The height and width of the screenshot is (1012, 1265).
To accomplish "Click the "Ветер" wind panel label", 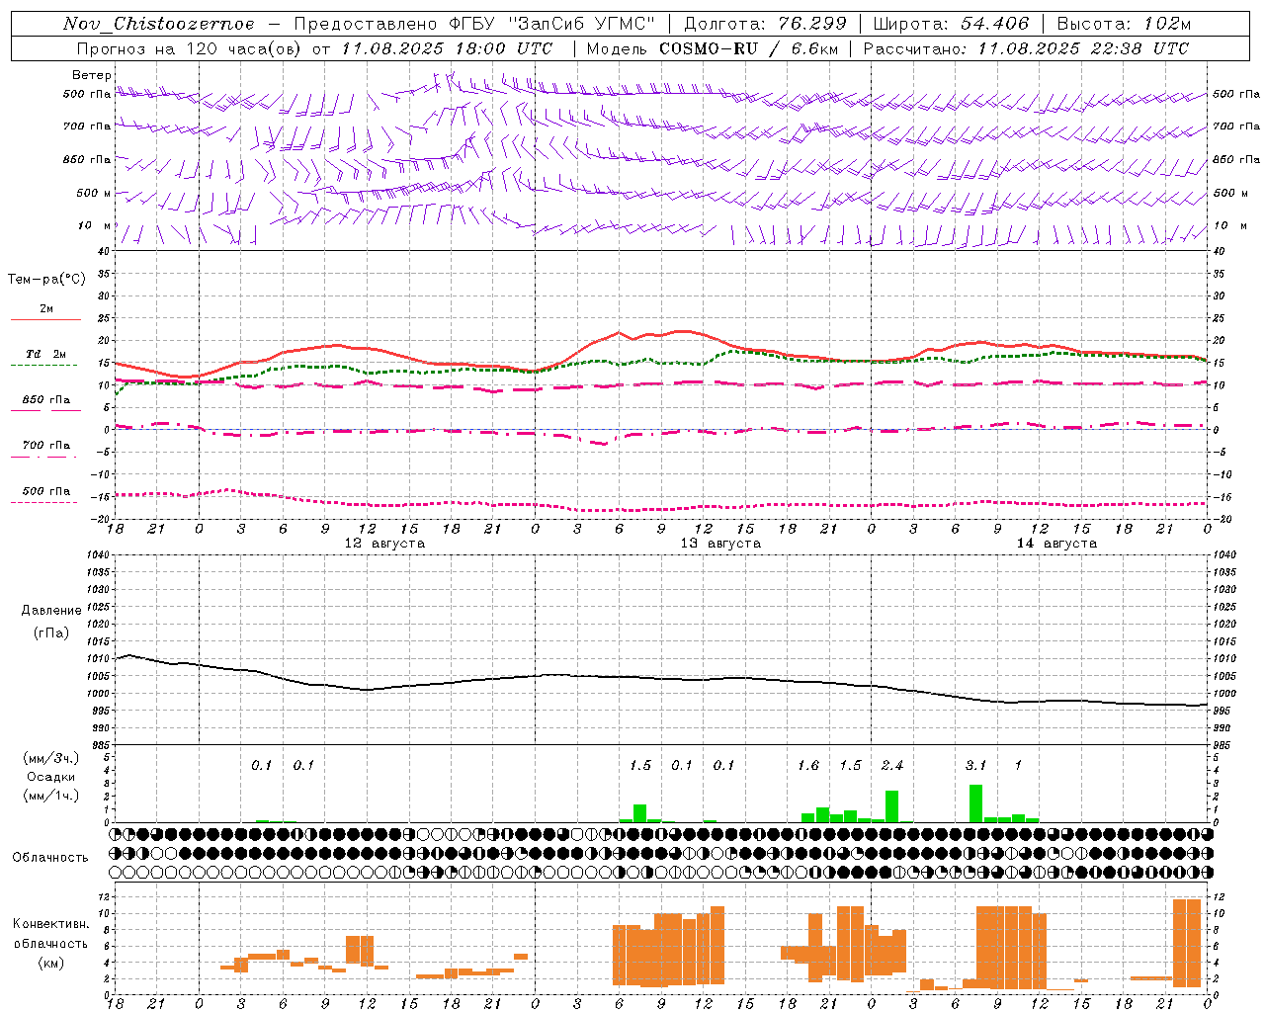I will (92, 75).
